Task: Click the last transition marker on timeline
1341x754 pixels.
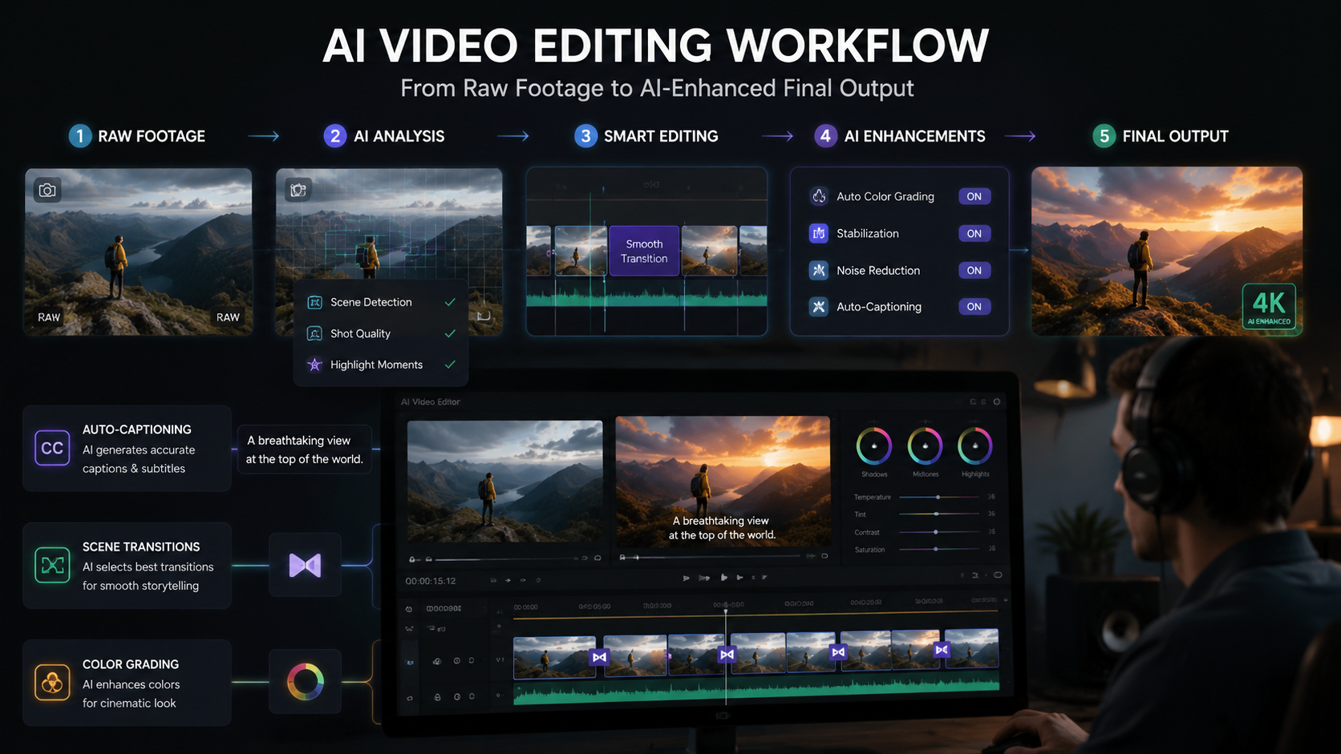Action: (942, 650)
